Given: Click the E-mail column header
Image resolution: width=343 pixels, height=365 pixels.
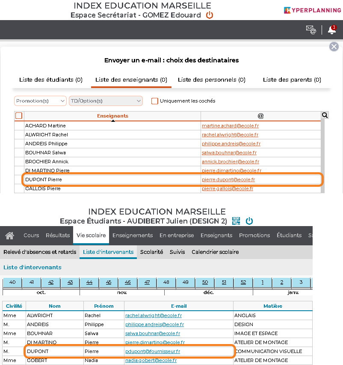Looking at the screenshot, I should pos(179,306).
